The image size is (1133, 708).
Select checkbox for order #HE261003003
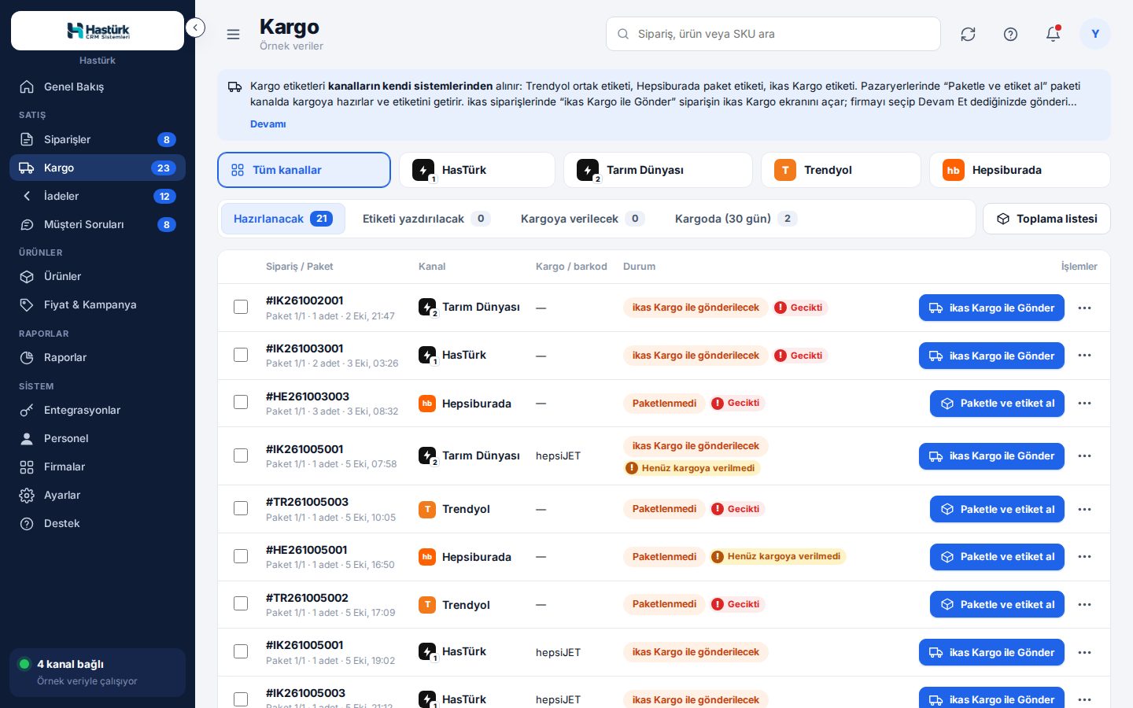[241, 402]
